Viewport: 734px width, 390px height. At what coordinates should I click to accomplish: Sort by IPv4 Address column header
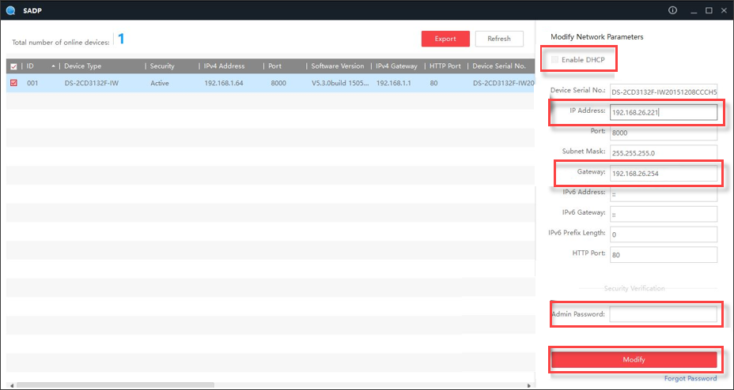point(224,66)
